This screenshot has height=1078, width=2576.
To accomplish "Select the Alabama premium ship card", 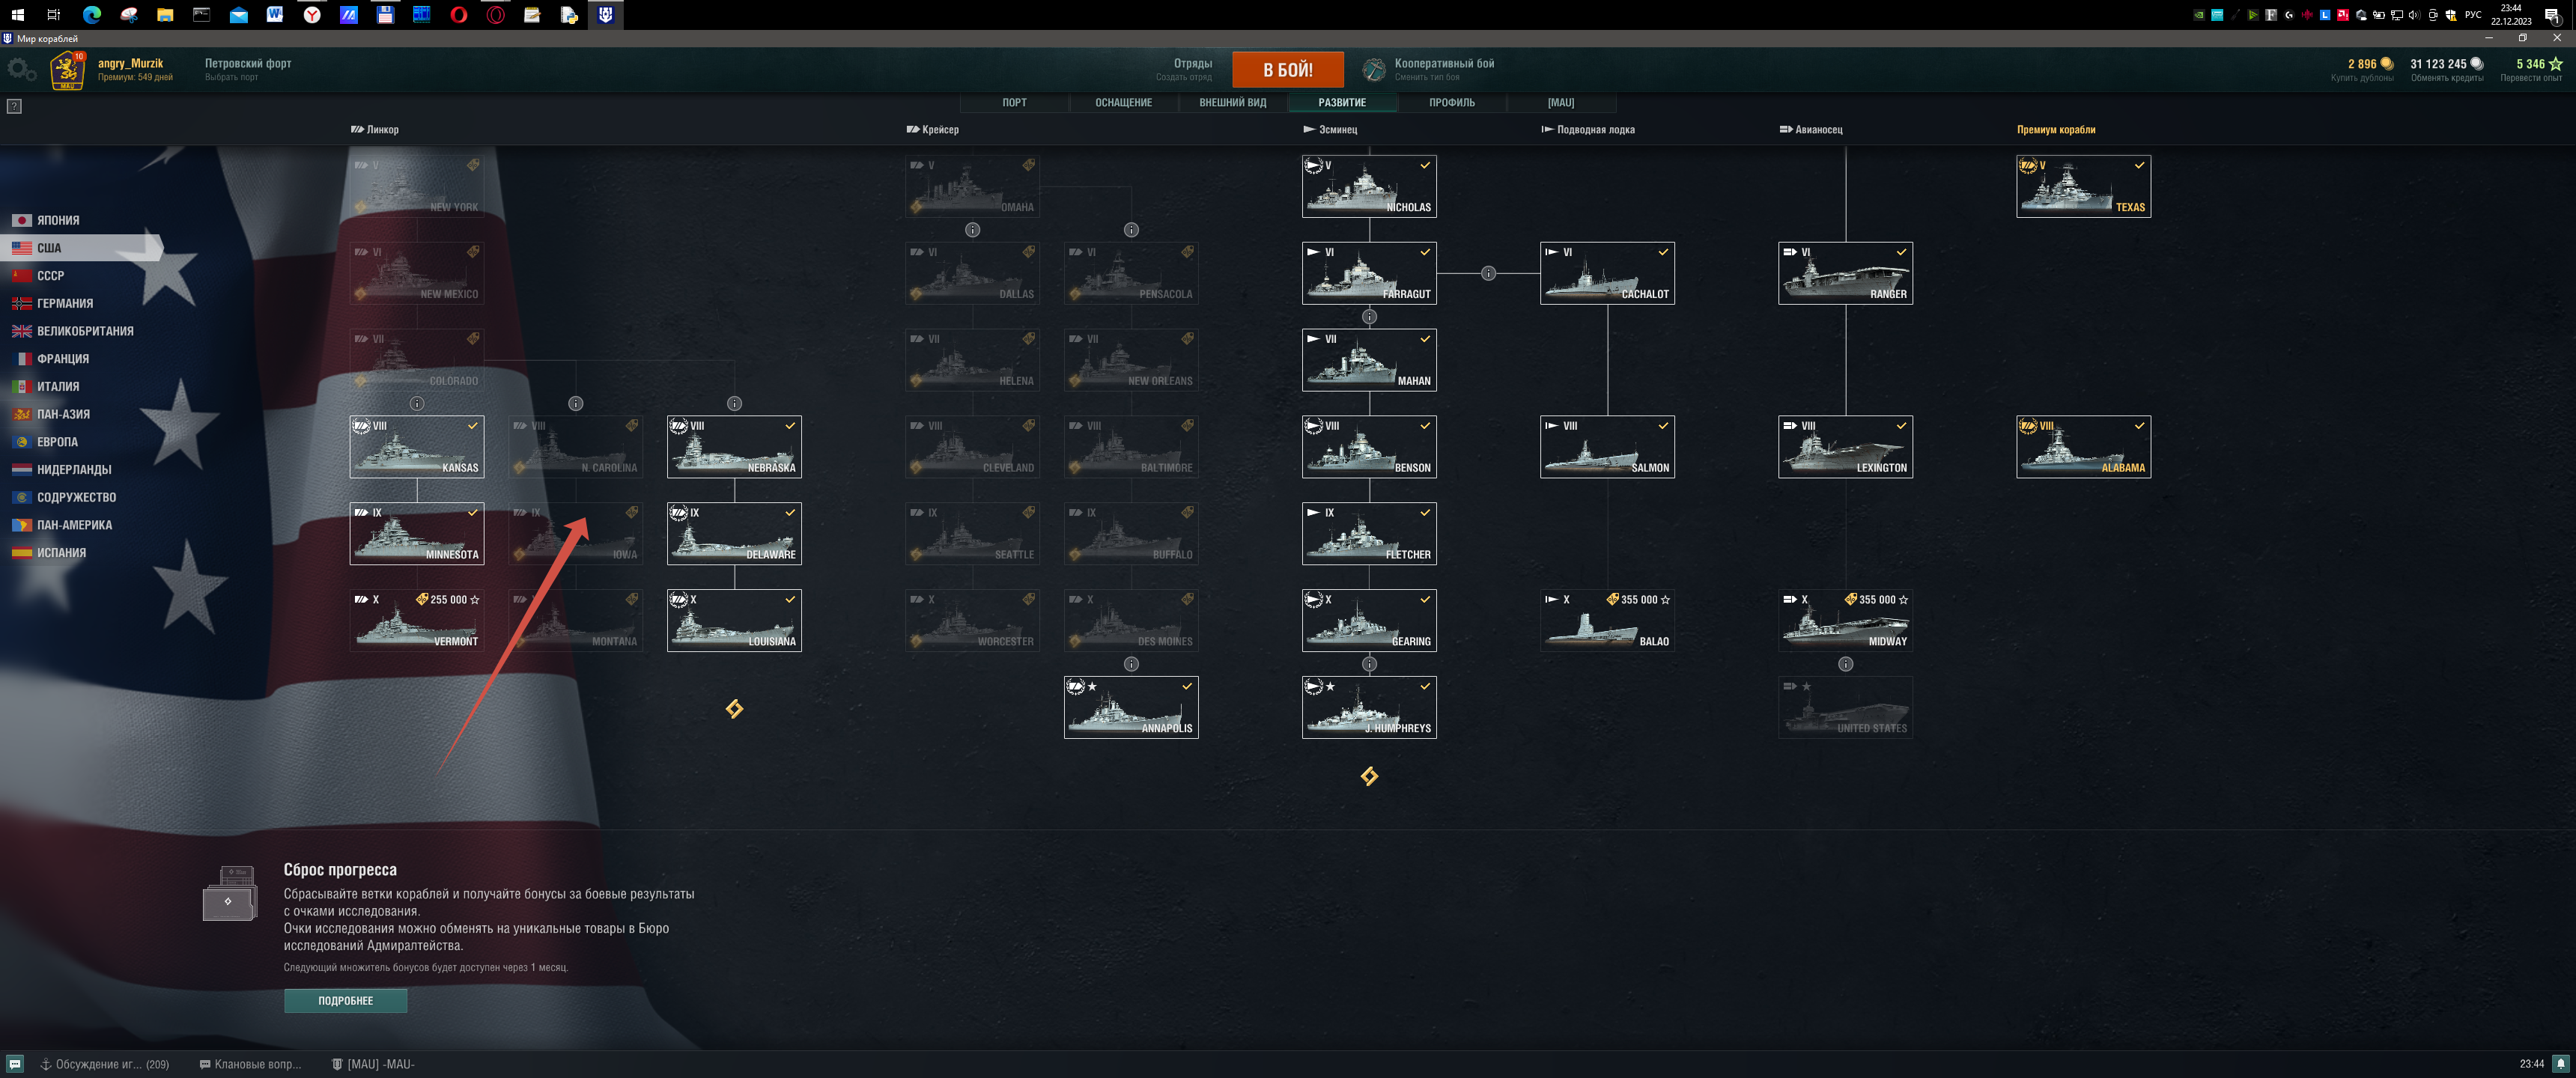I will click(x=2083, y=447).
